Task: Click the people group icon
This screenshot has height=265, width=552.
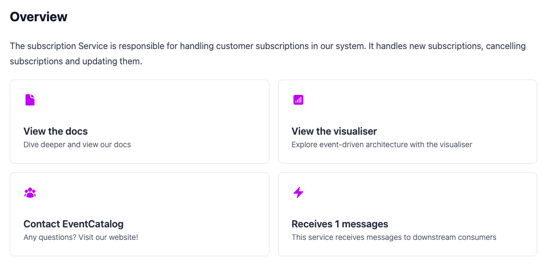Action: [30, 192]
